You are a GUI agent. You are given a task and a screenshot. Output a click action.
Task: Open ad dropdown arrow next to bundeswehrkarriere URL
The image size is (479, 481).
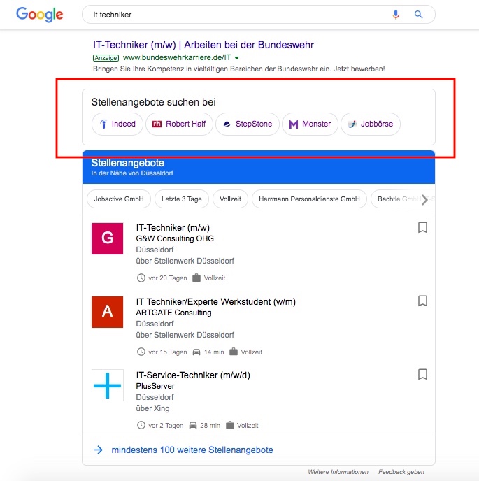coord(237,57)
